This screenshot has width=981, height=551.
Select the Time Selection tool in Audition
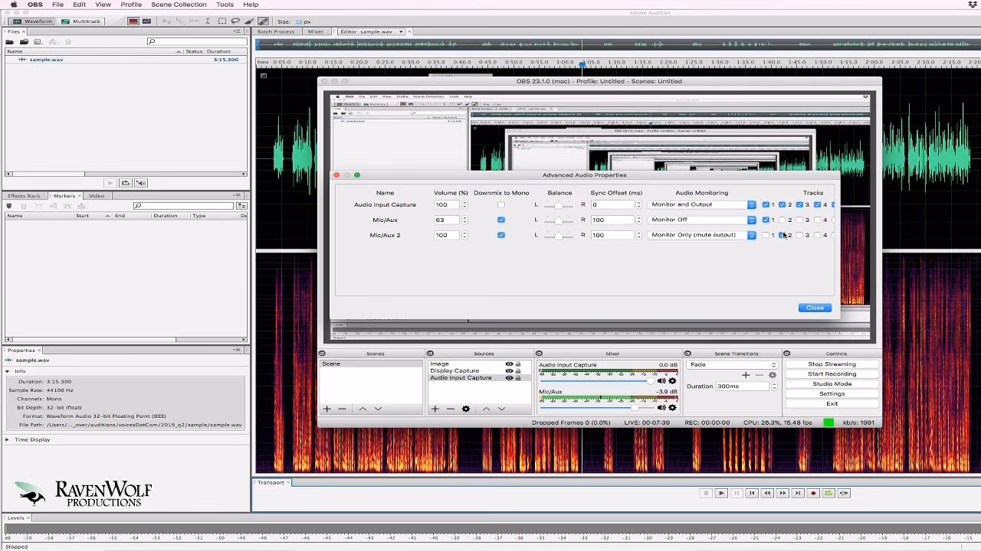pos(208,21)
